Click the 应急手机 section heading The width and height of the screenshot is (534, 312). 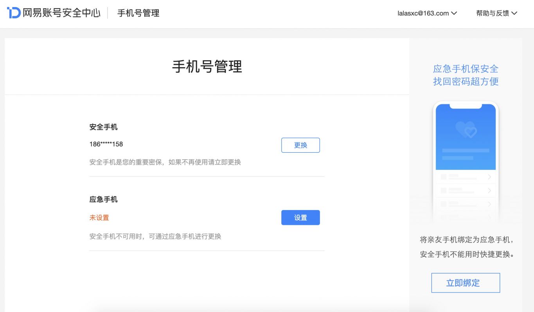[103, 199]
